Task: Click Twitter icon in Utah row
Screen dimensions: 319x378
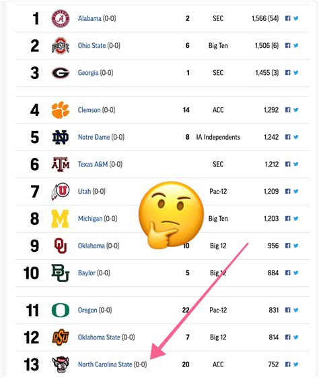Action: 296,191
